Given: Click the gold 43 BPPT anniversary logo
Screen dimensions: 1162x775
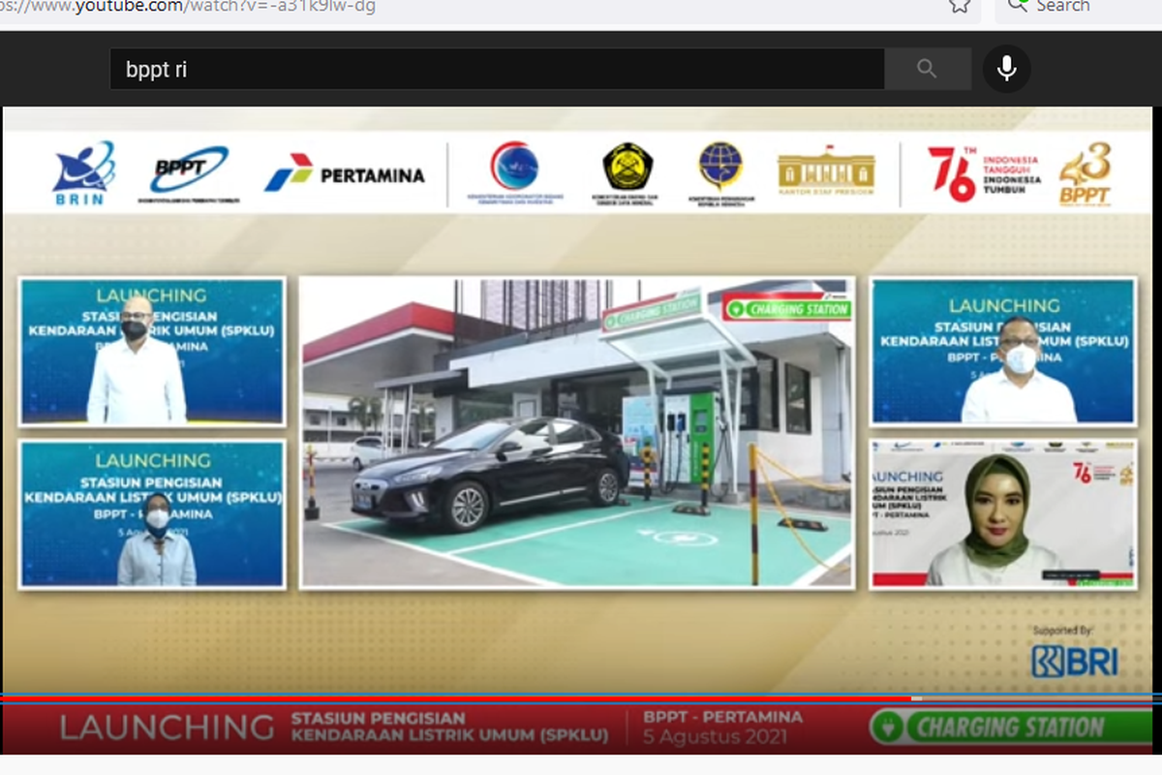Looking at the screenshot, I should pyautogui.click(x=1085, y=174).
